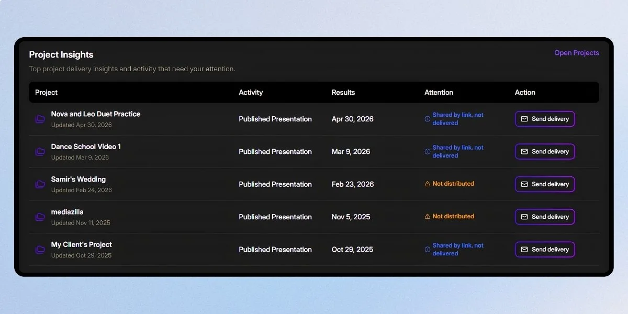The image size is (628, 314).
Task: Click the Mar 9, 2026 results date
Action: pos(351,152)
